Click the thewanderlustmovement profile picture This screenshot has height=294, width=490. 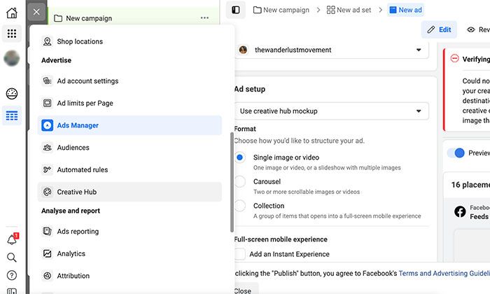tap(243, 50)
